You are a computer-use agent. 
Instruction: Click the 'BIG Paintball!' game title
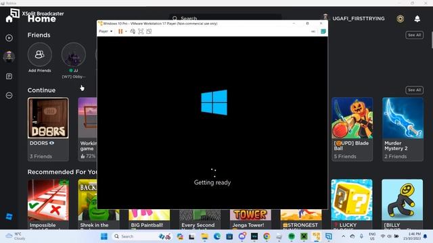(147, 225)
